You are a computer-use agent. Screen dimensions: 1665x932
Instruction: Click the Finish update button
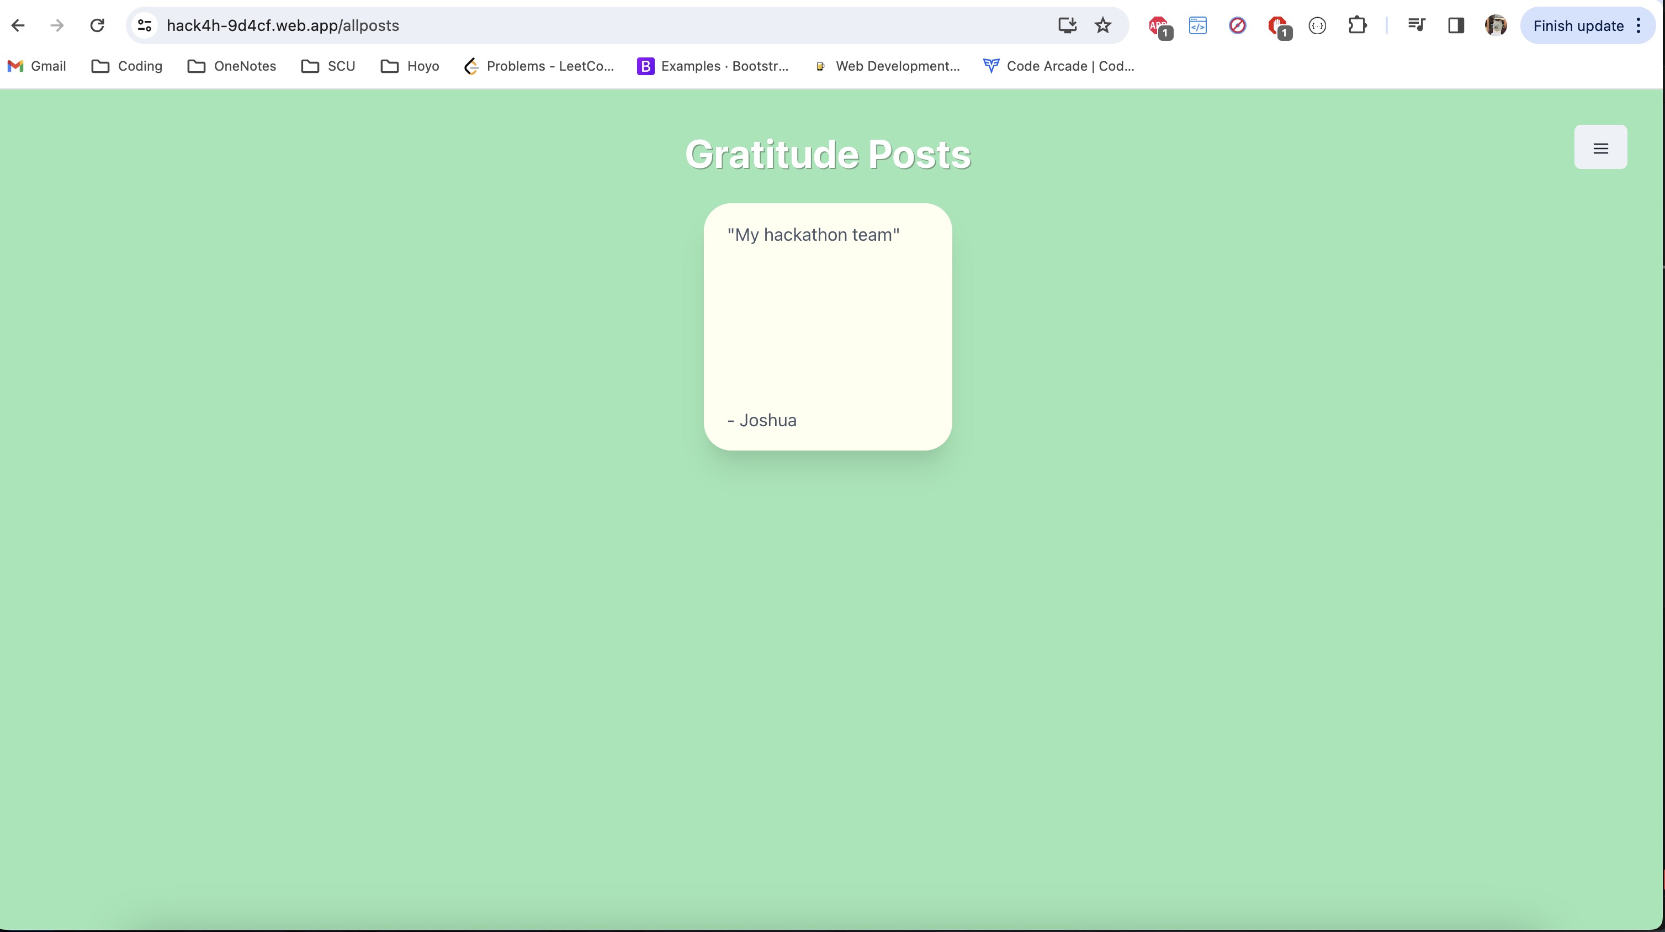click(1578, 26)
